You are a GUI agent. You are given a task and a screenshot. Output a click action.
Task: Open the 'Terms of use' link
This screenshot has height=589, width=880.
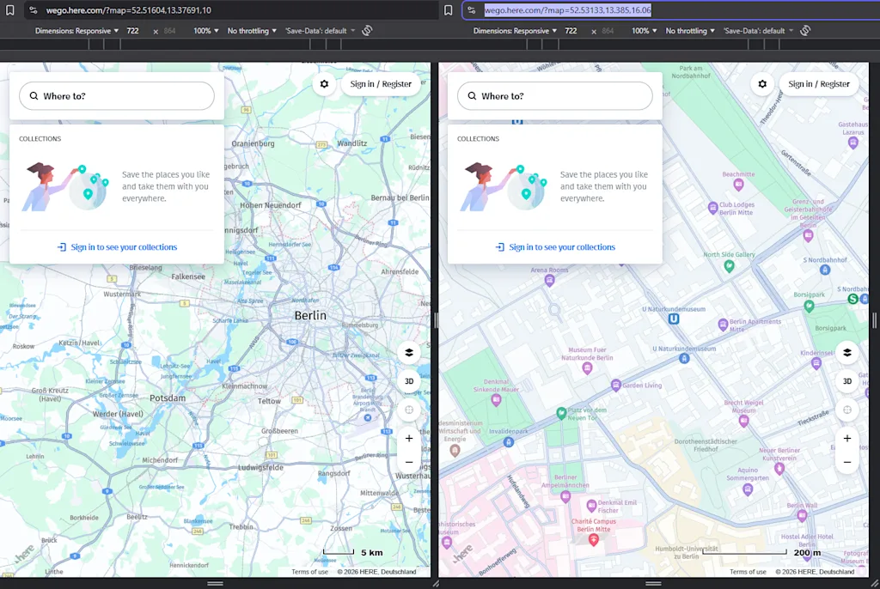point(309,571)
